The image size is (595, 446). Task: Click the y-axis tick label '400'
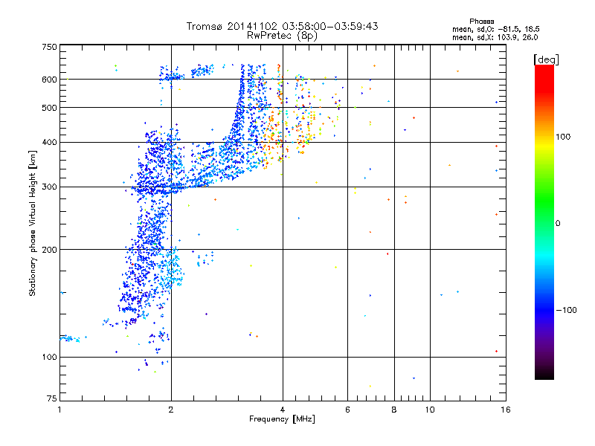49,142
